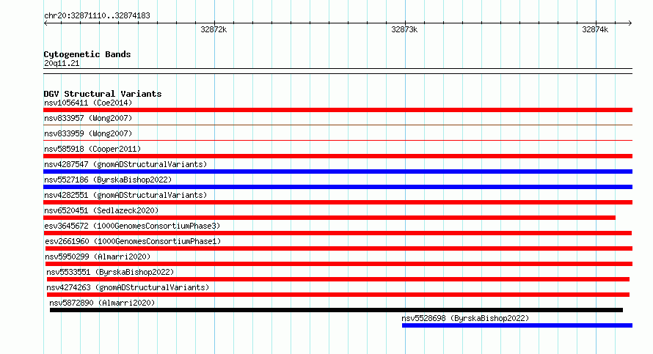Open nsv5528698 (ByrskaBishop2022) label

pyautogui.click(x=465, y=318)
